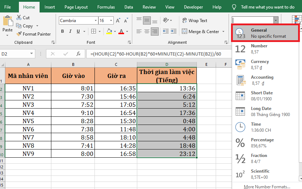
Task: Toggle Wrap Text on selected cells
Action: pyautogui.click(x=194, y=21)
